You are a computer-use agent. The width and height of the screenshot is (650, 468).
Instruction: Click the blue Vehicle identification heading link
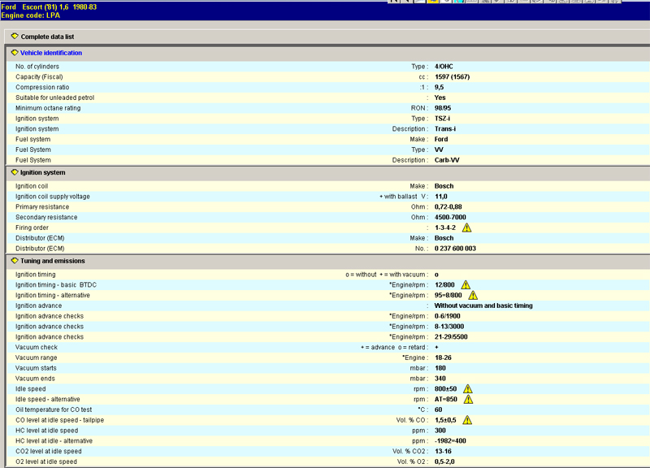50,53
